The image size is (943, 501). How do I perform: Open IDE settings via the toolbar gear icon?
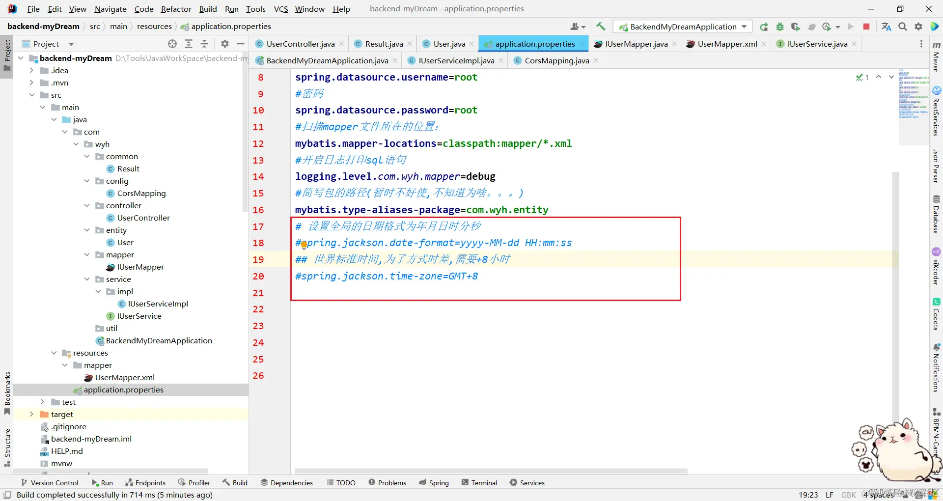918,27
